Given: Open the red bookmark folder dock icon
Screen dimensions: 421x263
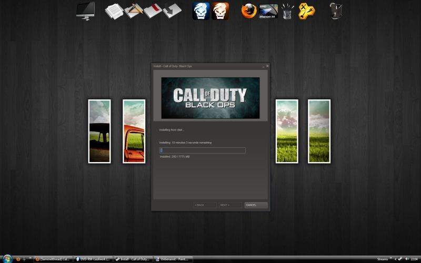Looking at the screenshot, I should (x=153, y=11).
